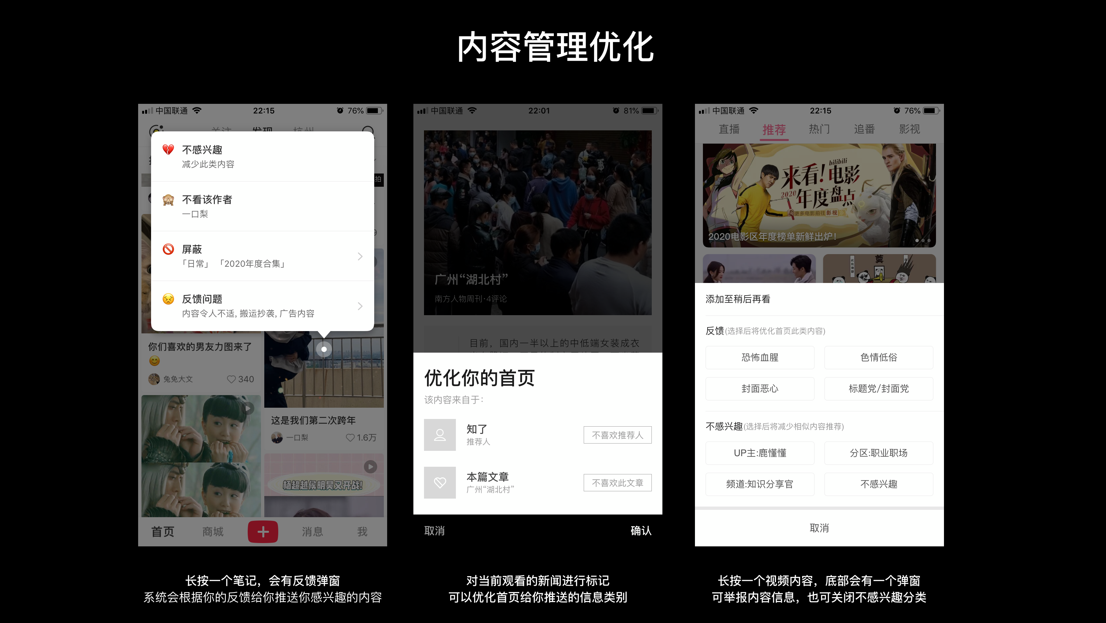Viewport: 1106px width, 623px height.
Task: Choose 添加至稍后再看 option
Action: pyautogui.click(x=738, y=299)
